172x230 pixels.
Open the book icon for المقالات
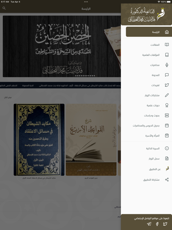[x=167, y=45]
